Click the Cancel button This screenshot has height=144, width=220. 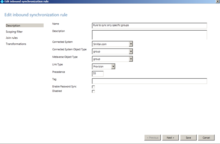click(206, 137)
